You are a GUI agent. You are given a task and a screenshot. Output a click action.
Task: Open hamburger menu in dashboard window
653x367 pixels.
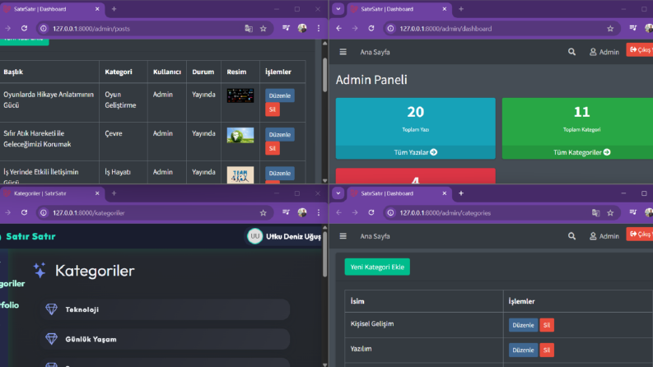343,52
